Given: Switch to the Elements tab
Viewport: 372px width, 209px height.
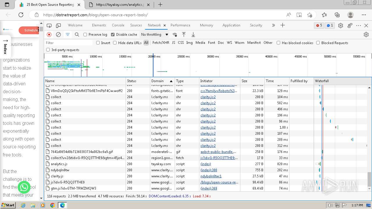Looking at the screenshot, I should (x=99, y=26).
